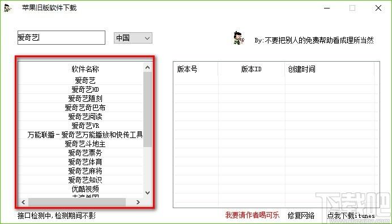
Task: Click the 版本ID column header
Action: click(252, 69)
